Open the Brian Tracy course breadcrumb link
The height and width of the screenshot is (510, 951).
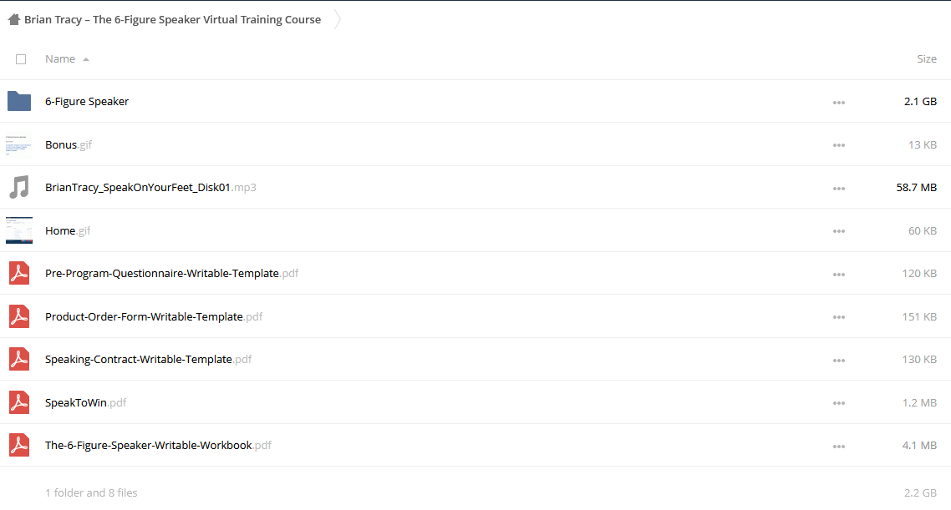pyautogui.click(x=172, y=19)
